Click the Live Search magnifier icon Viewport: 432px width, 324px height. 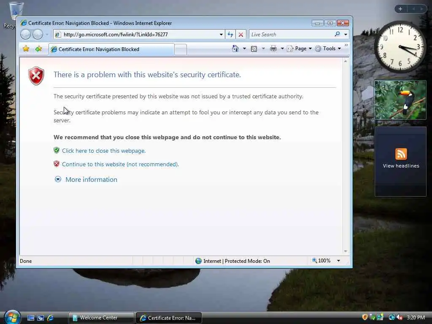[x=337, y=34]
